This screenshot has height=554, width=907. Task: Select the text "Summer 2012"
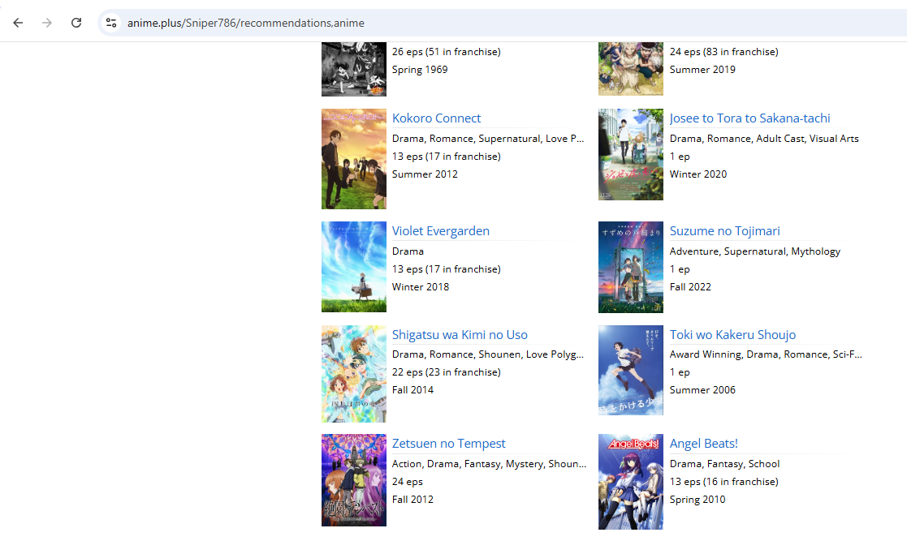coord(425,174)
